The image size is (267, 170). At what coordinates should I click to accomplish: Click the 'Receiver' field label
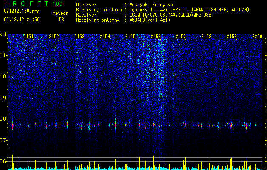pyautogui.click(x=86, y=15)
